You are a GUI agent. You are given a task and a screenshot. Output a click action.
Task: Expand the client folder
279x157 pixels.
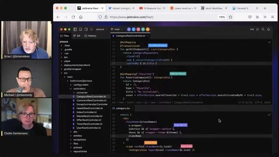pyautogui.click(x=61, y=61)
